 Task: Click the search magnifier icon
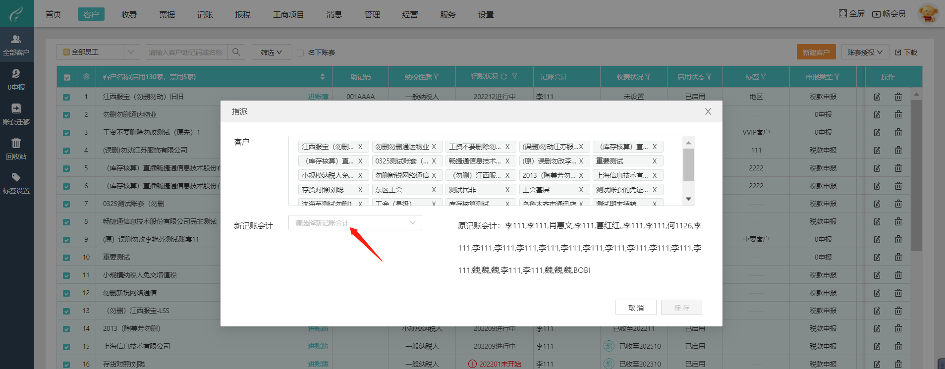236,52
